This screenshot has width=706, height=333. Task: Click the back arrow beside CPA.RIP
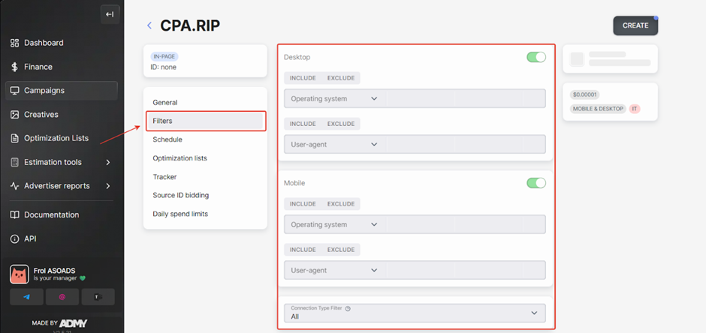149,25
